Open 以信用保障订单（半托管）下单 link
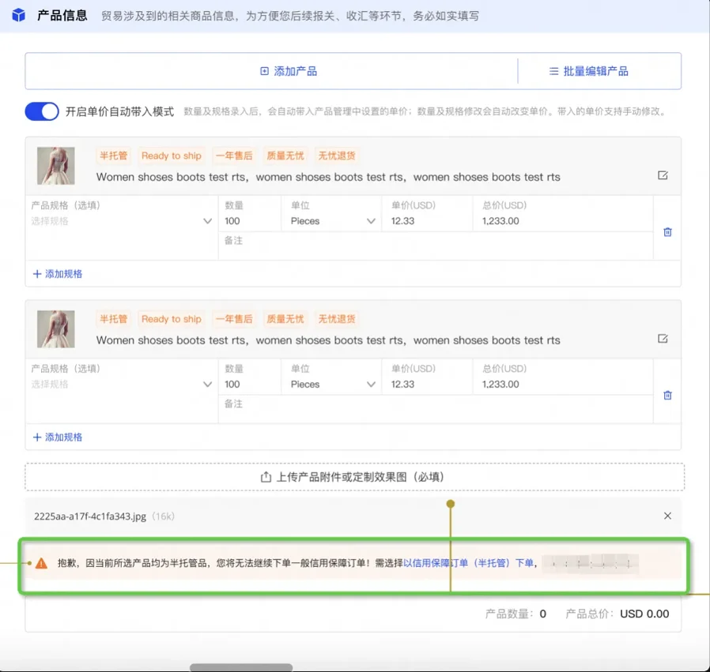The height and width of the screenshot is (672, 710). point(469,563)
